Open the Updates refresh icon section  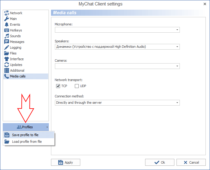7,65
